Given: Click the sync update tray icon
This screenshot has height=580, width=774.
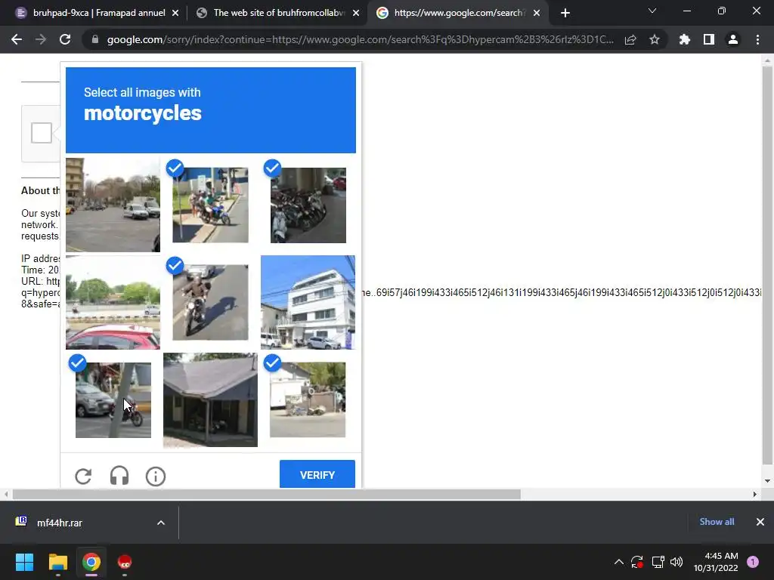Looking at the screenshot, I should (x=637, y=562).
